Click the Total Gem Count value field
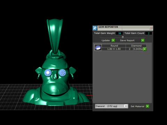Screen dimensions: 167x125 pos(149,33)
